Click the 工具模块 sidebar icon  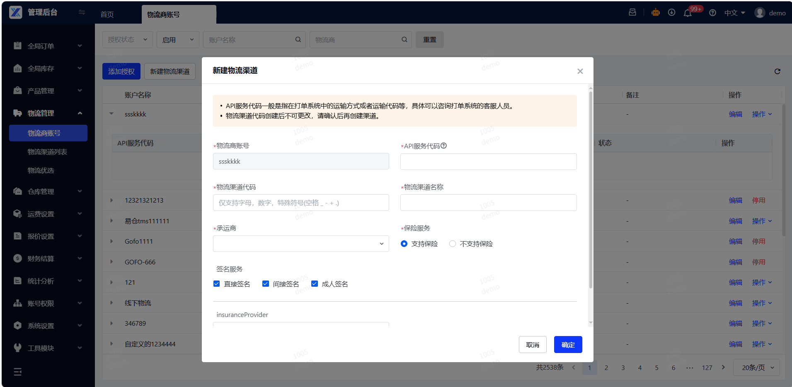[17, 348]
